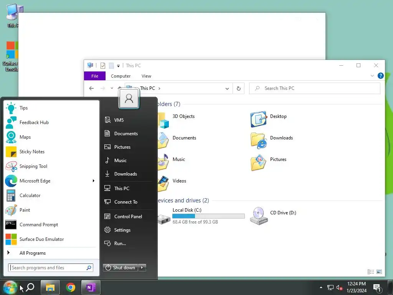Image resolution: width=393 pixels, height=295 pixels.
Task: Open Customize Quick Access Toolbar dropdown
Action: 118,66
